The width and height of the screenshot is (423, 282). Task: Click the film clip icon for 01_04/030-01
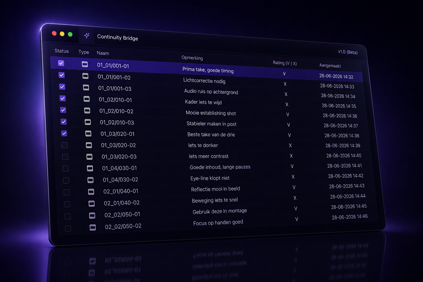tap(90, 168)
